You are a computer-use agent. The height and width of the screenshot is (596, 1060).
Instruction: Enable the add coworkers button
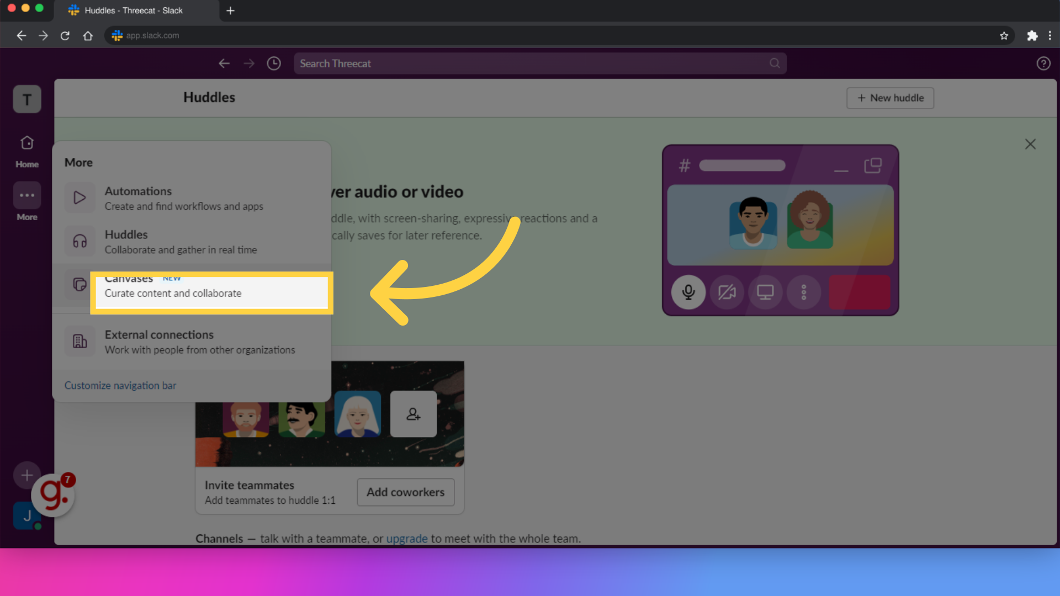(x=406, y=491)
